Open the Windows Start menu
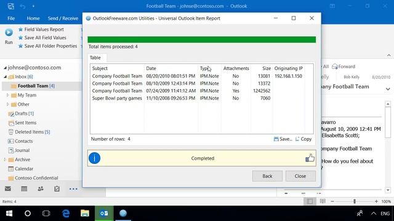Screen dimensions: 394x221 click(x=9, y=213)
